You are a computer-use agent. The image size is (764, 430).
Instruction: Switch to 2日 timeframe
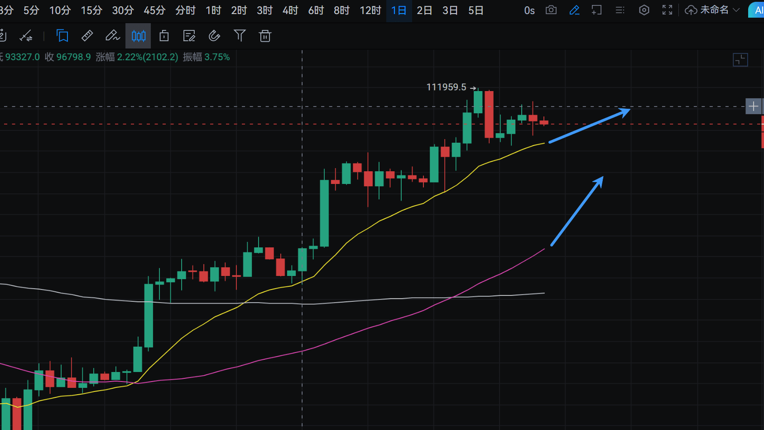coord(424,10)
